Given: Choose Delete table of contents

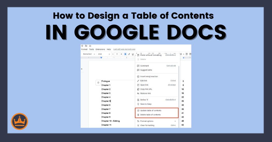Looking at the screenshot, I should point(150,115).
